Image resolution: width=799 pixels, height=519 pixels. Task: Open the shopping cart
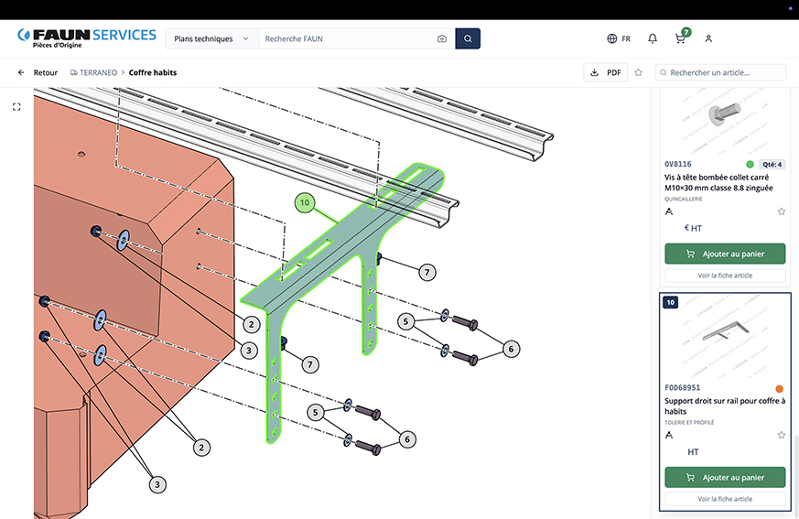tap(680, 38)
